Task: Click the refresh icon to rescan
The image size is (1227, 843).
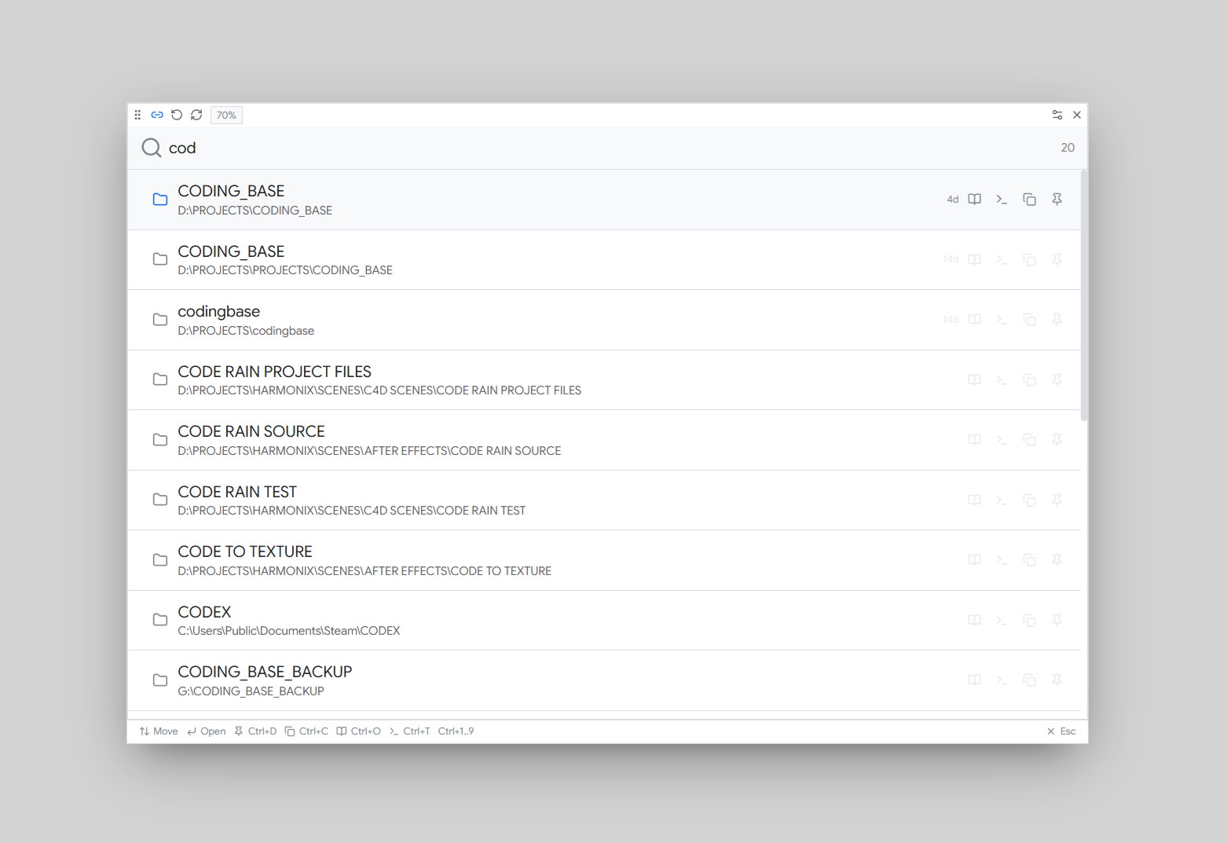Action: [x=196, y=115]
